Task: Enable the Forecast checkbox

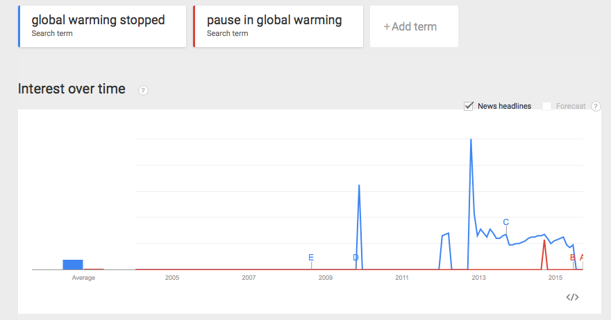Action: pos(547,106)
